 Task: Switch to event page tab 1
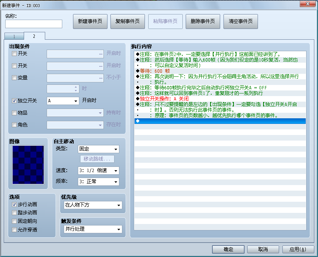click(14, 36)
